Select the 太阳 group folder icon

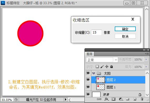pos(99,73)
